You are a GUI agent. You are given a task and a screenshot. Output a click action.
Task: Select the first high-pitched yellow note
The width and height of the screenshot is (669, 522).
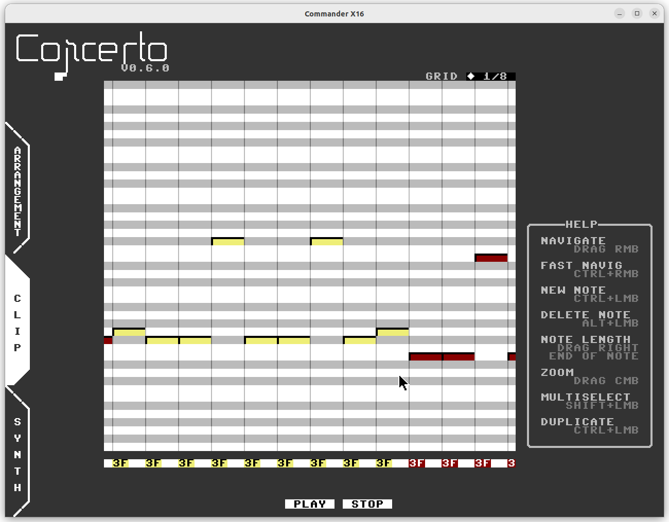(x=227, y=241)
